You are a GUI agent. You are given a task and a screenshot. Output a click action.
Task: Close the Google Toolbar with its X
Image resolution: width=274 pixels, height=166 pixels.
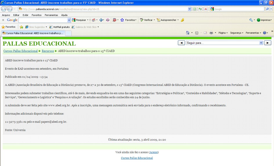click(x=3, y=20)
